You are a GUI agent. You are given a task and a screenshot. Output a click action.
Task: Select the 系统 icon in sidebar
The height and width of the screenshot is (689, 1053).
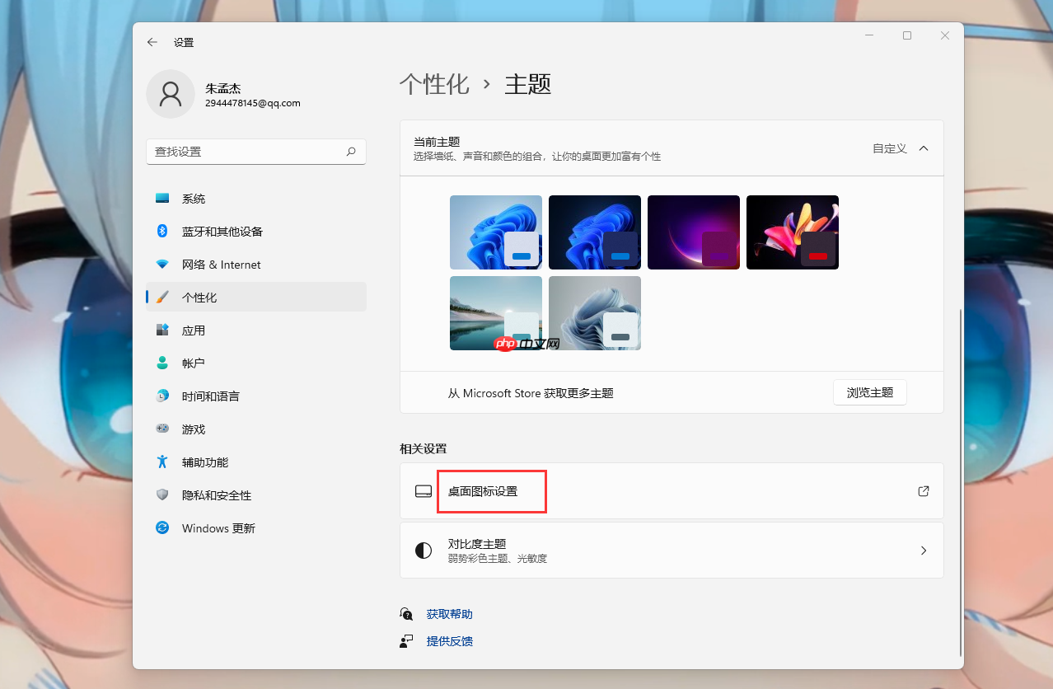pyautogui.click(x=161, y=198)
